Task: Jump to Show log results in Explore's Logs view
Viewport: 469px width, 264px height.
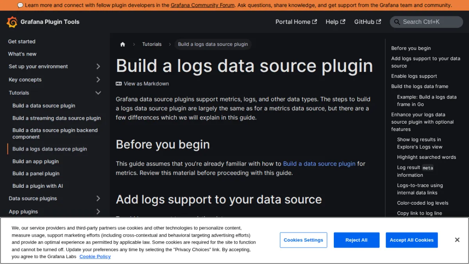Action: coord(420,143)
